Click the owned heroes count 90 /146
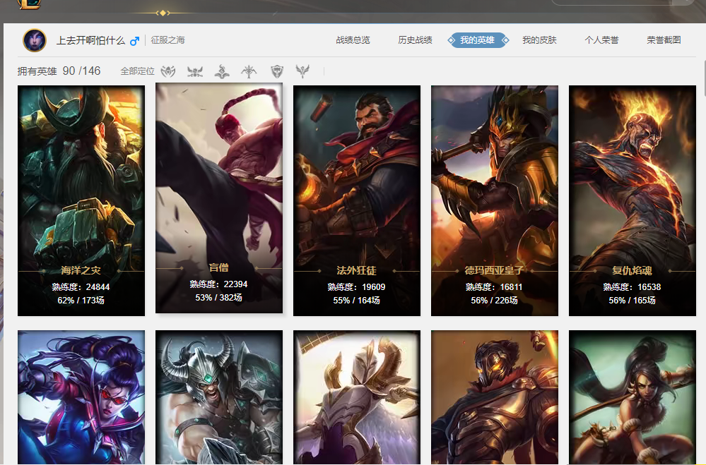 (x=81, y=71)
